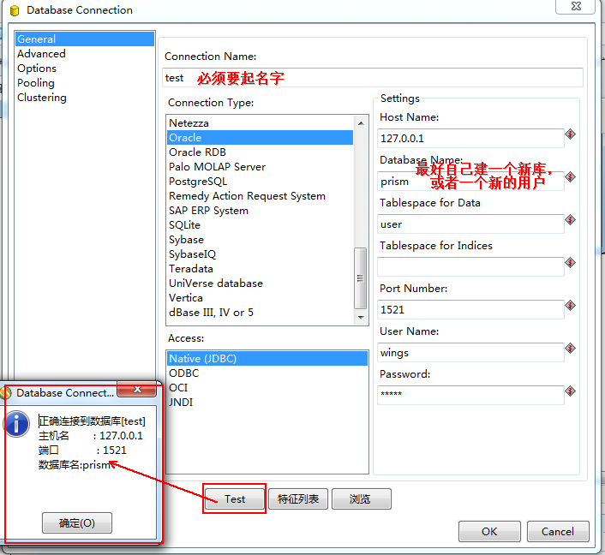Click the 特征列表 feature list button
605x555 pixels.
(x=298, y=499)
